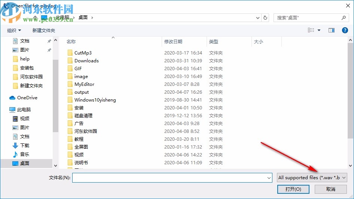The width and height of the screenshot is (354, 199).
Task: Click the 视频 film icon in sidebar
Action: (x=15, y=119)
